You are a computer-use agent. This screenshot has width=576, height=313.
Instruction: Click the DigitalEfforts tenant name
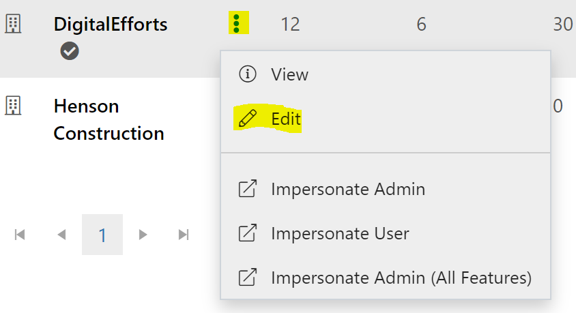111,25
